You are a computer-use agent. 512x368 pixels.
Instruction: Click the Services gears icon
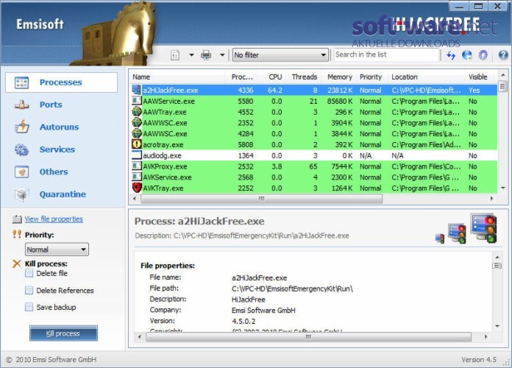point(21,149)
